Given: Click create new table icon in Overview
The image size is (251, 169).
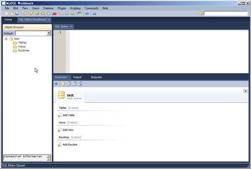Looking at the screenshot, I should click(69, 84).
